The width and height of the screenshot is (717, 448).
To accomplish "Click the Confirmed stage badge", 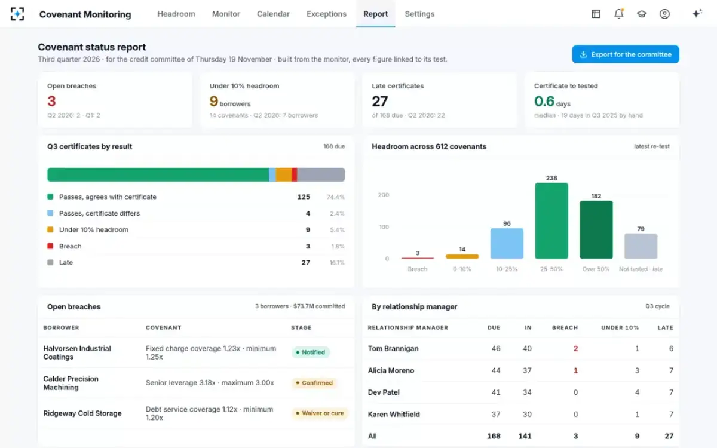I will (315, 383).
